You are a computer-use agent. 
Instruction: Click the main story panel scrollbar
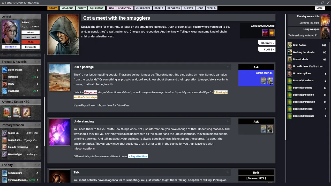pos(286,78)
